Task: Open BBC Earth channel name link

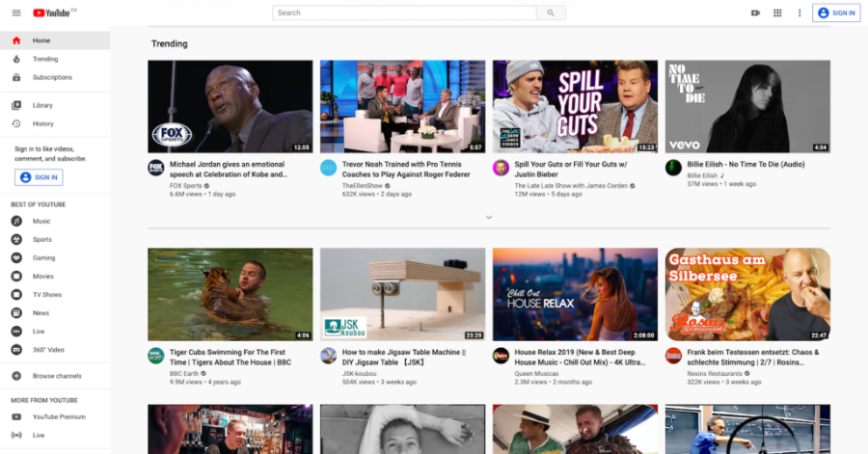Action: (184, 374)
